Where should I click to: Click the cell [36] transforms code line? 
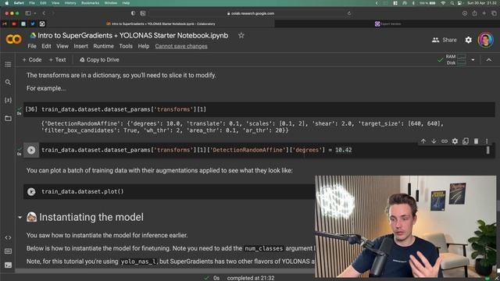coord(123,109)
